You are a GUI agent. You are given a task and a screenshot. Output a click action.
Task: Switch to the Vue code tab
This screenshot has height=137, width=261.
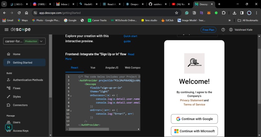pos(93,68)
